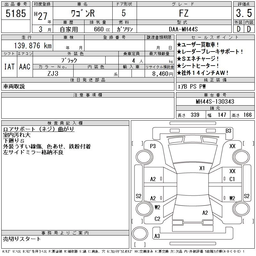The height and width of the screenshot is (256, 256).
Task: Select the fuel type ガソリン
Action: point(124,29)
